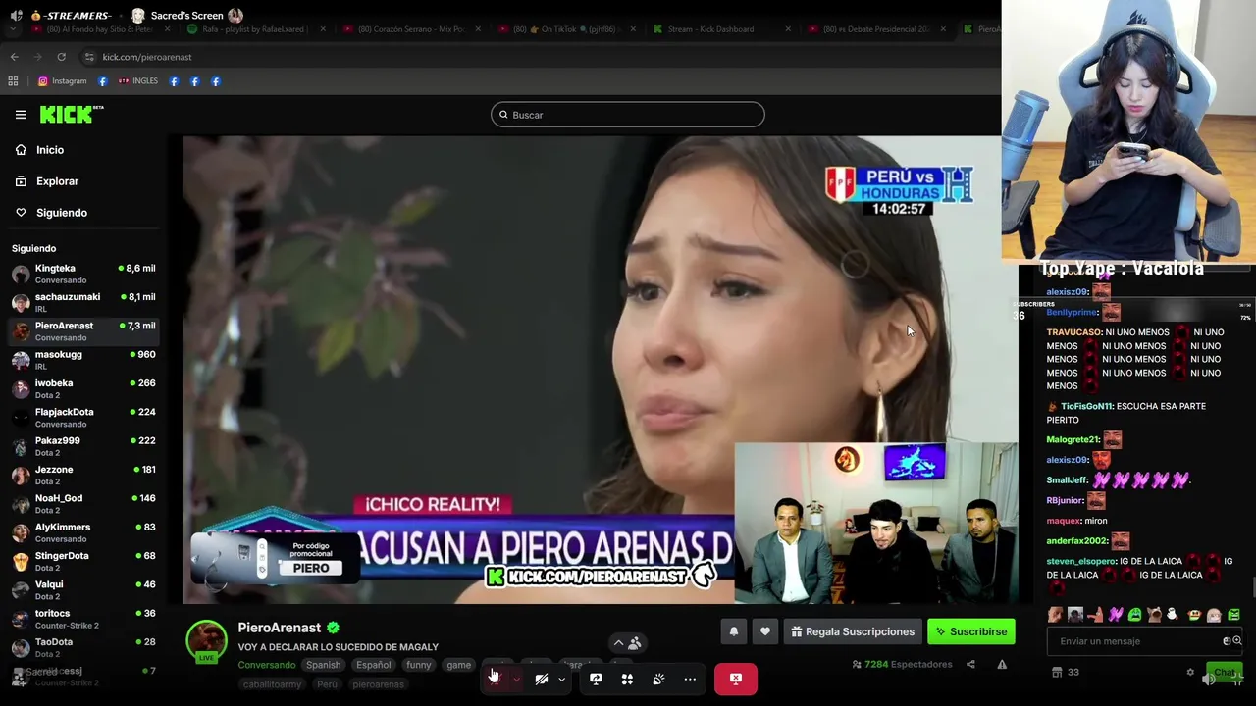Click the Español tag
The image size is (1256, 706).
pyautogui.click(x=374, y=665)
